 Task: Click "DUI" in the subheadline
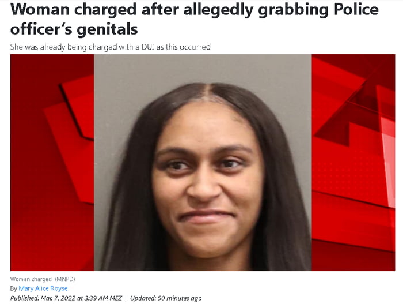click(148, 47)
